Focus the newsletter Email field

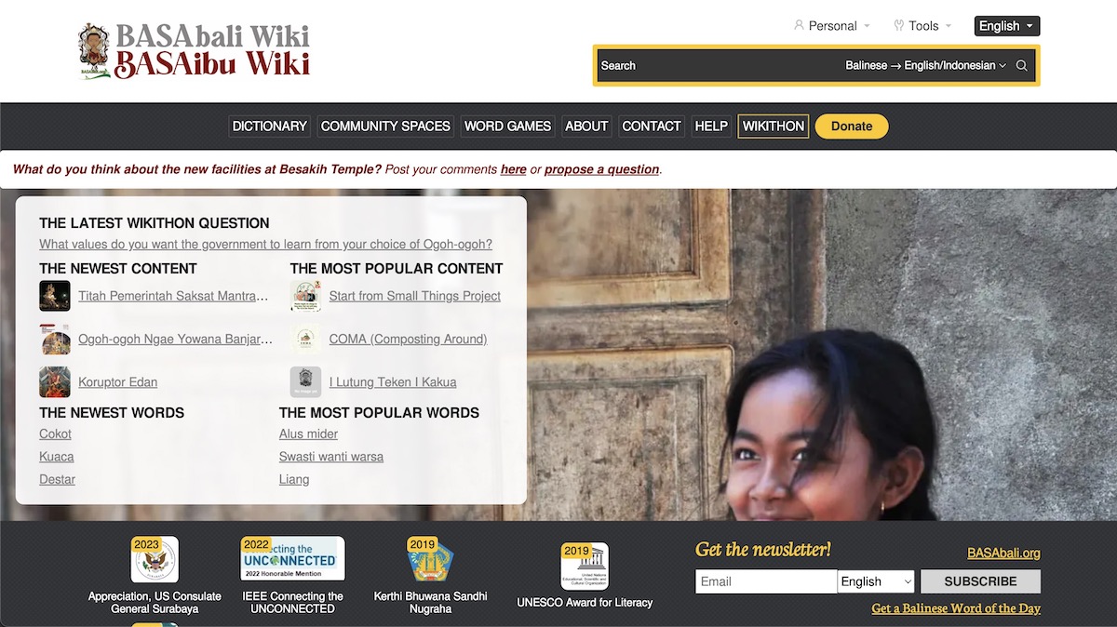pyautogui.click(x=766, y=581)
